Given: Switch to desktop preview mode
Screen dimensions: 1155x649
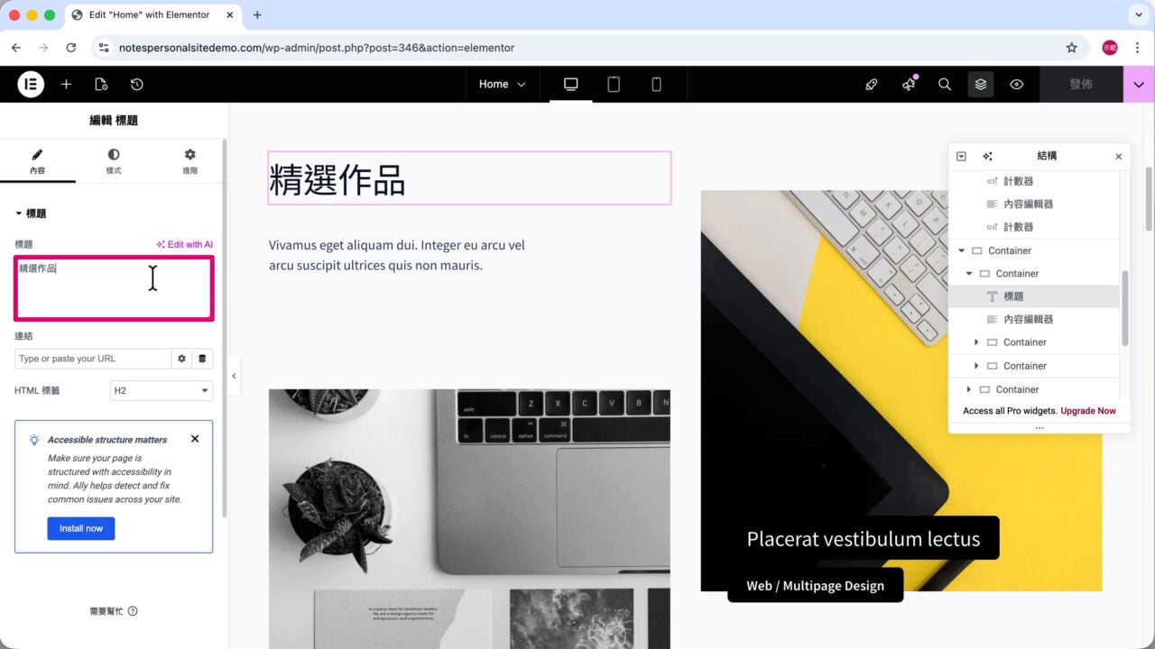Looking at the screenshot, I should pyautogui.click(x=570, y=84).
